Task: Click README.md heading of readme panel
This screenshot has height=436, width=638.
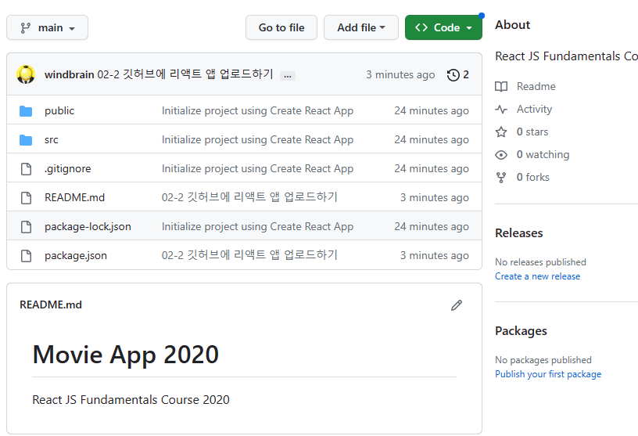Action: pyautogui.click(x=51, y=304)
